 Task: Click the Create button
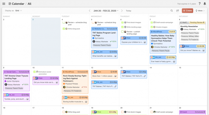pos(187,11)
